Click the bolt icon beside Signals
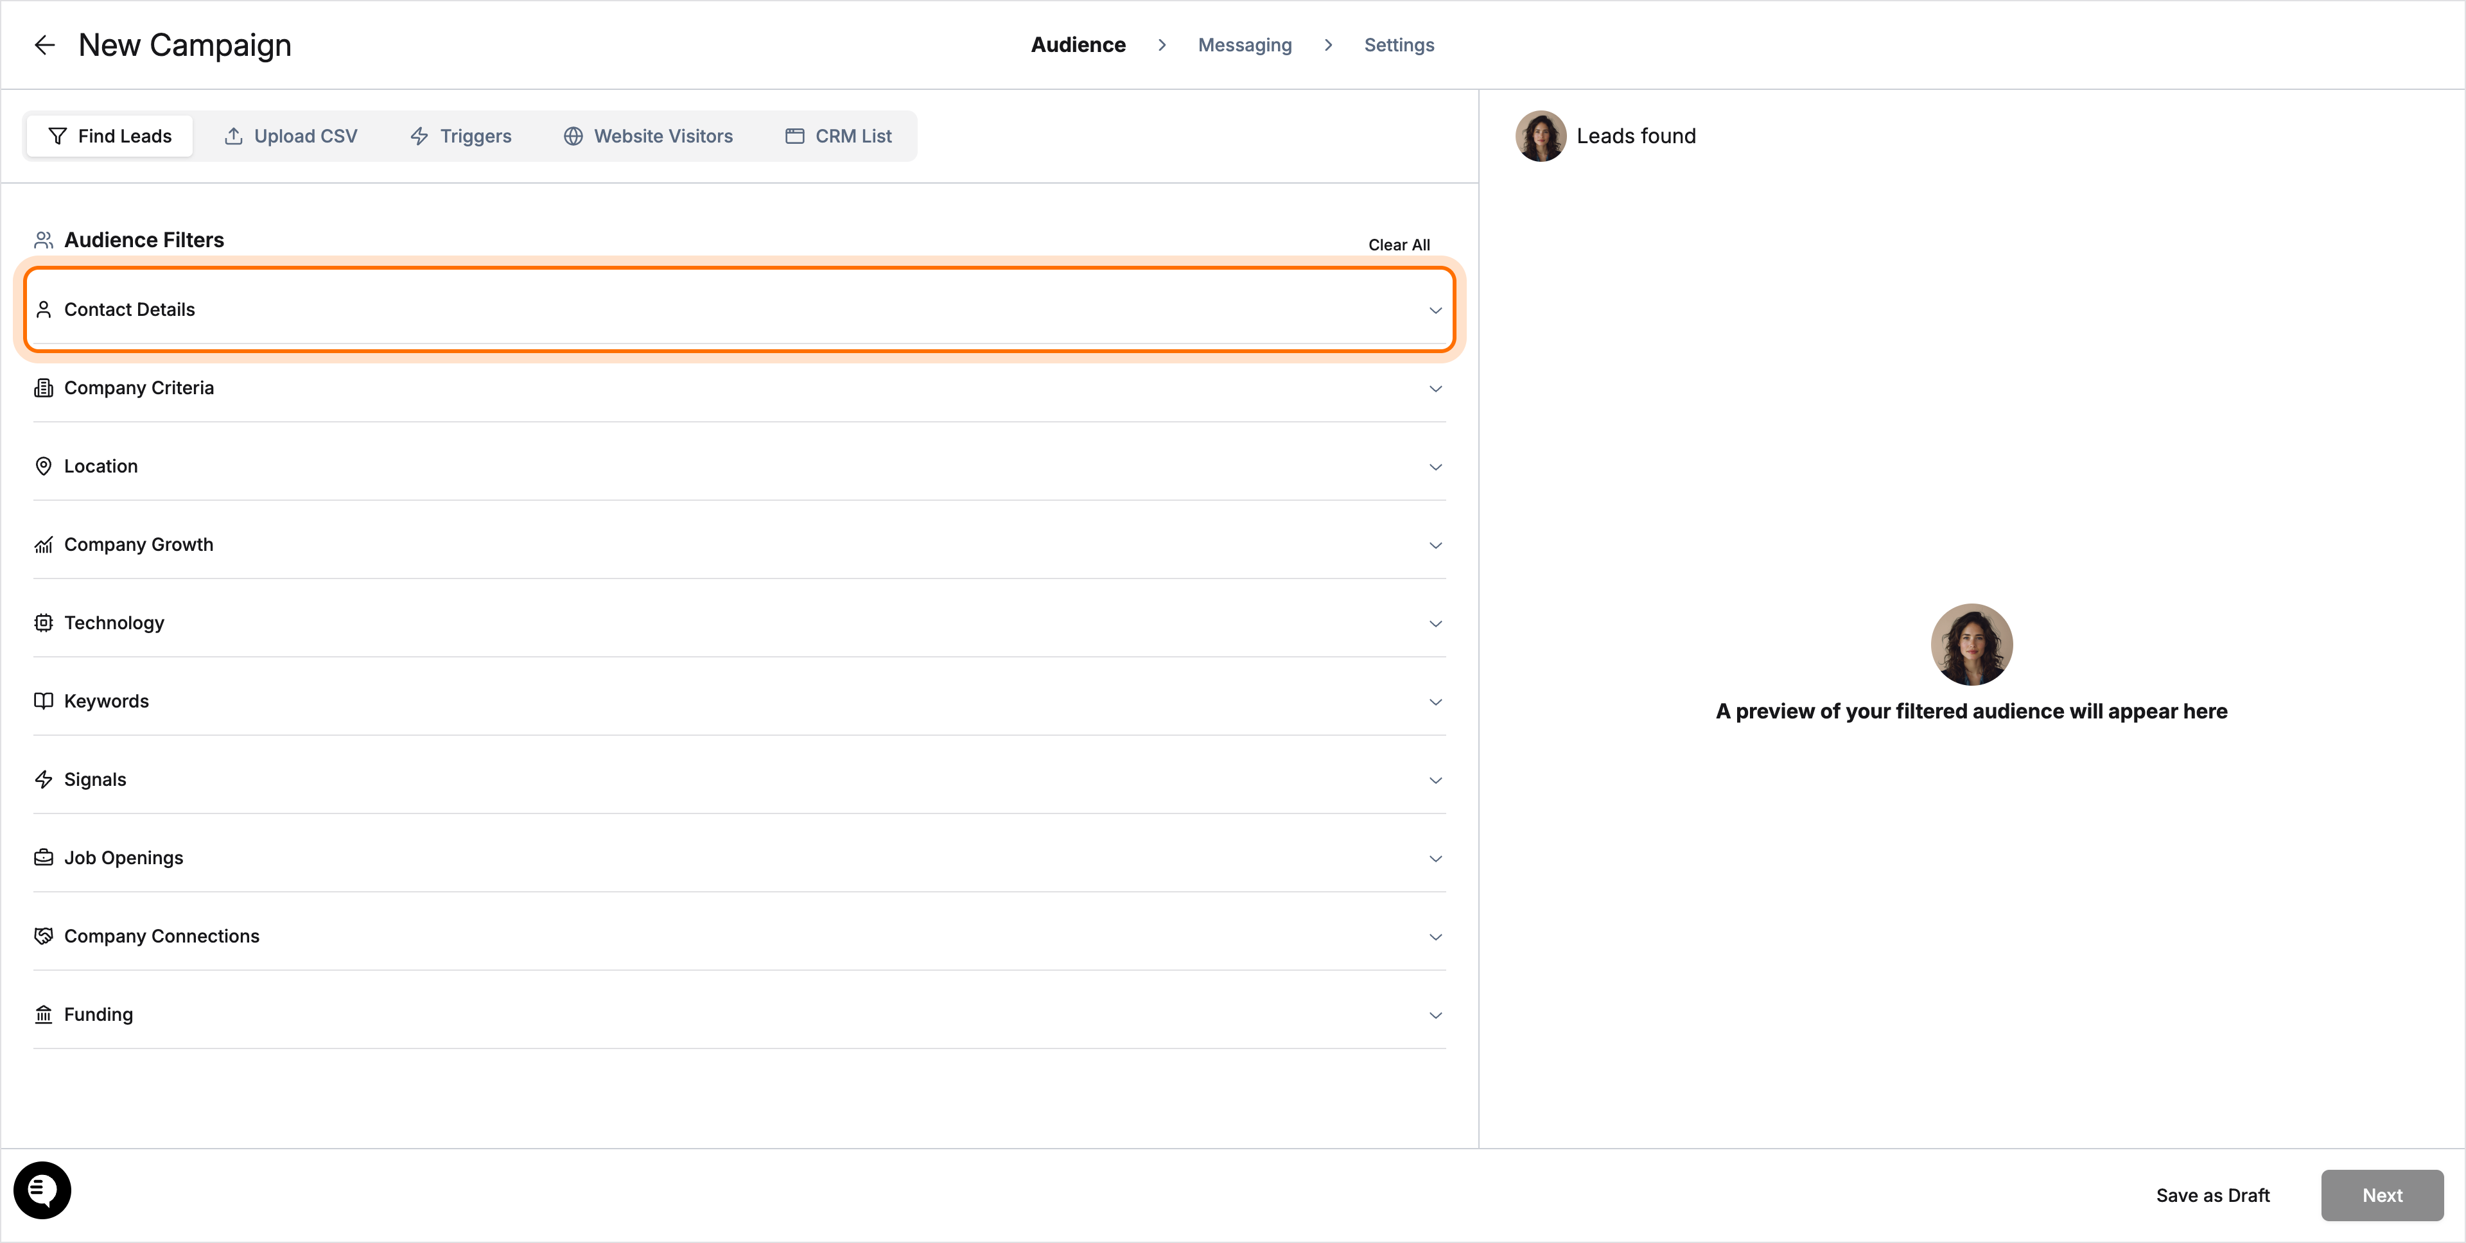This screenshot has height=1243, width=2466. pyautogui.click(x=43, y=780)
